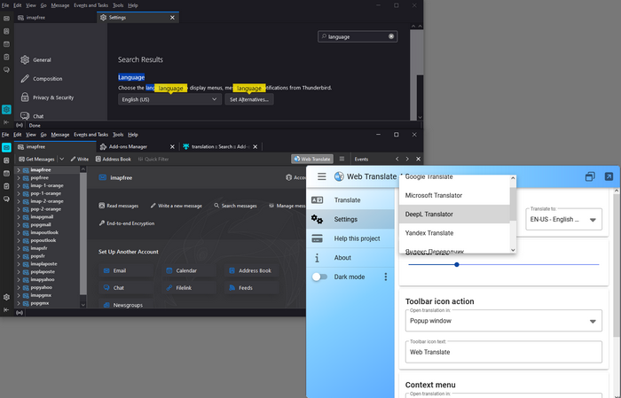Toggle Dark mode switch in Web Translate
Viewport: 621px width, 398px height.
[x=319, y=277]
